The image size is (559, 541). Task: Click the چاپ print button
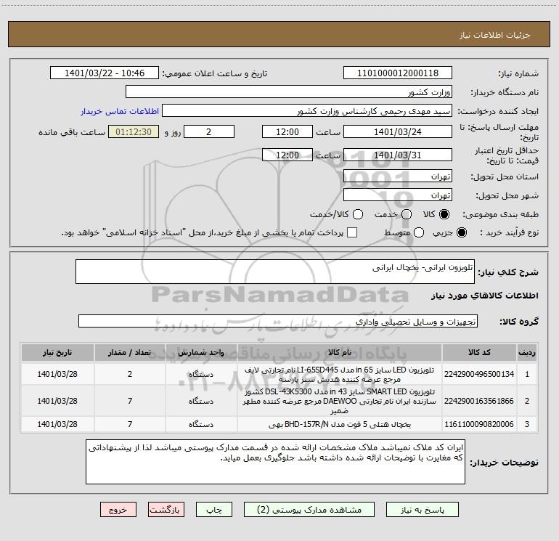[x=214, y=510]
